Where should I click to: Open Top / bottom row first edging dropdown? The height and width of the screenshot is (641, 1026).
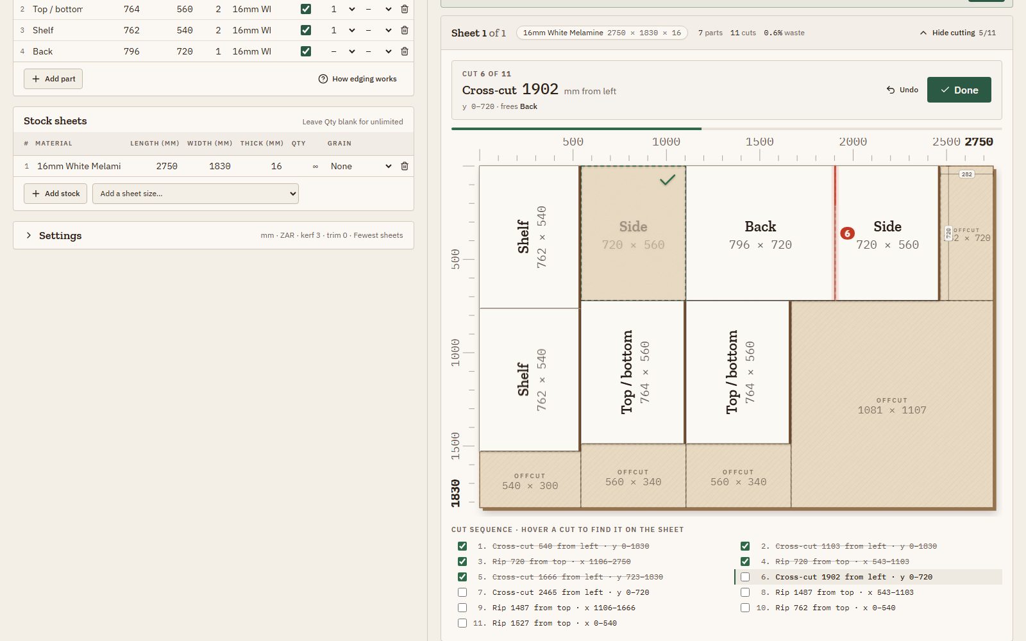pyautogui.click(x=342, y=9)
